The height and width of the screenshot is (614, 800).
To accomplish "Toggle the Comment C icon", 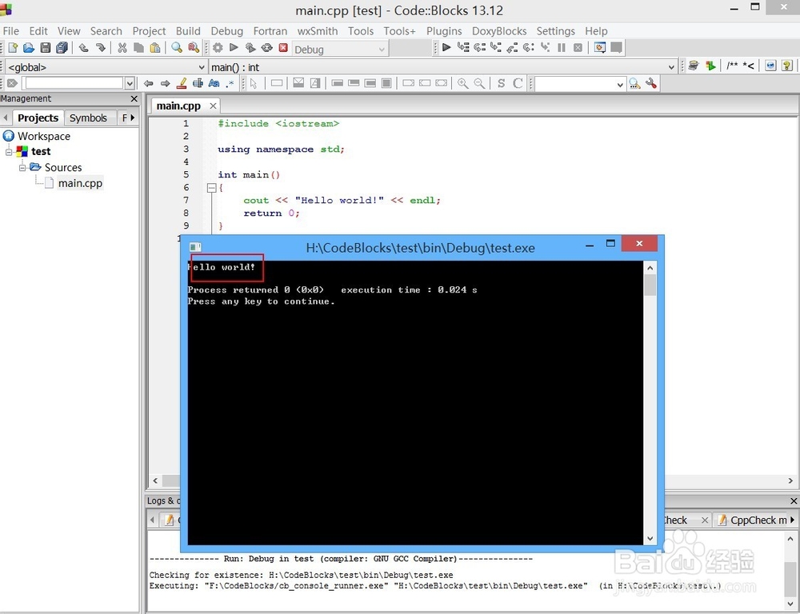I will [x=518, y=83].
